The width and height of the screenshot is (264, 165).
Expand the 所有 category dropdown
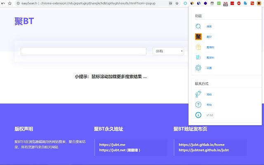(168, 51)
